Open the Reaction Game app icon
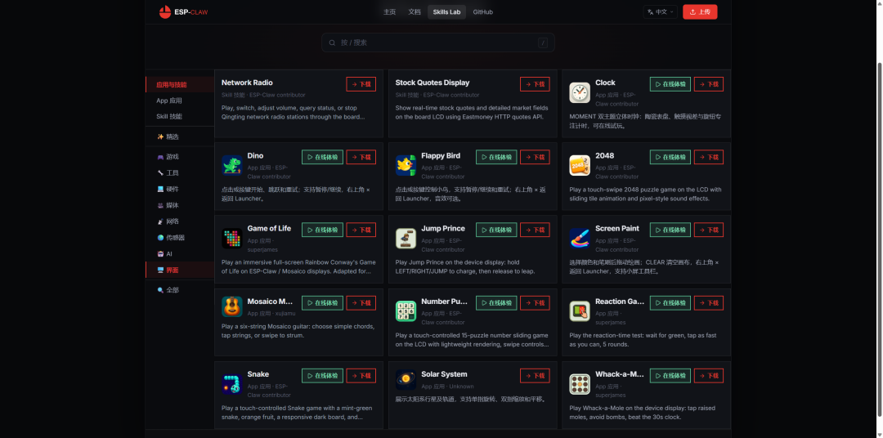 coord(580,311)
